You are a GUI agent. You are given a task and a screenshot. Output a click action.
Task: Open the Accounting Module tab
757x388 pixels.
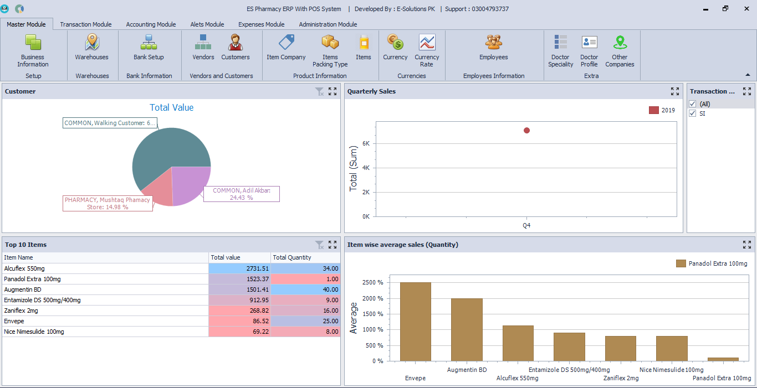pyautogui.click(x=151, y=24)
